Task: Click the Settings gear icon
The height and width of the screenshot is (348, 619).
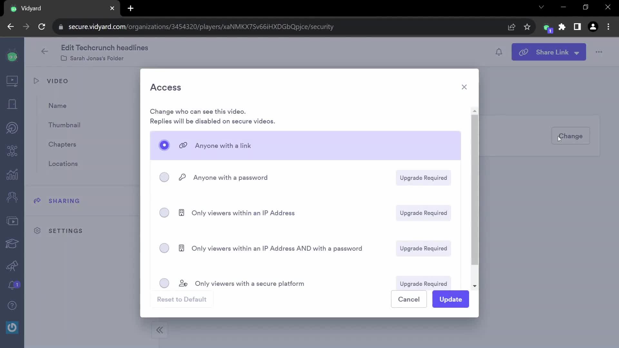Action: tap(37, 231)
